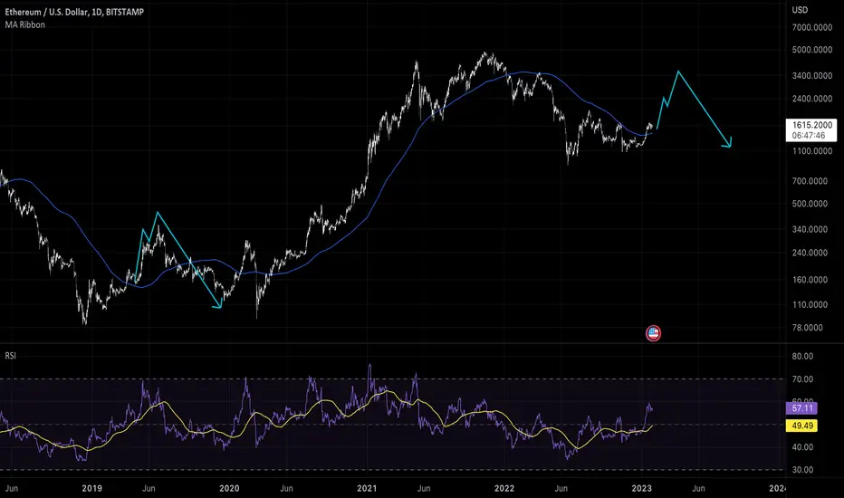The height and width of the screenshot is (498, 844).
Task: Click the current price label 1615.2000
Action: click(811, 125)
